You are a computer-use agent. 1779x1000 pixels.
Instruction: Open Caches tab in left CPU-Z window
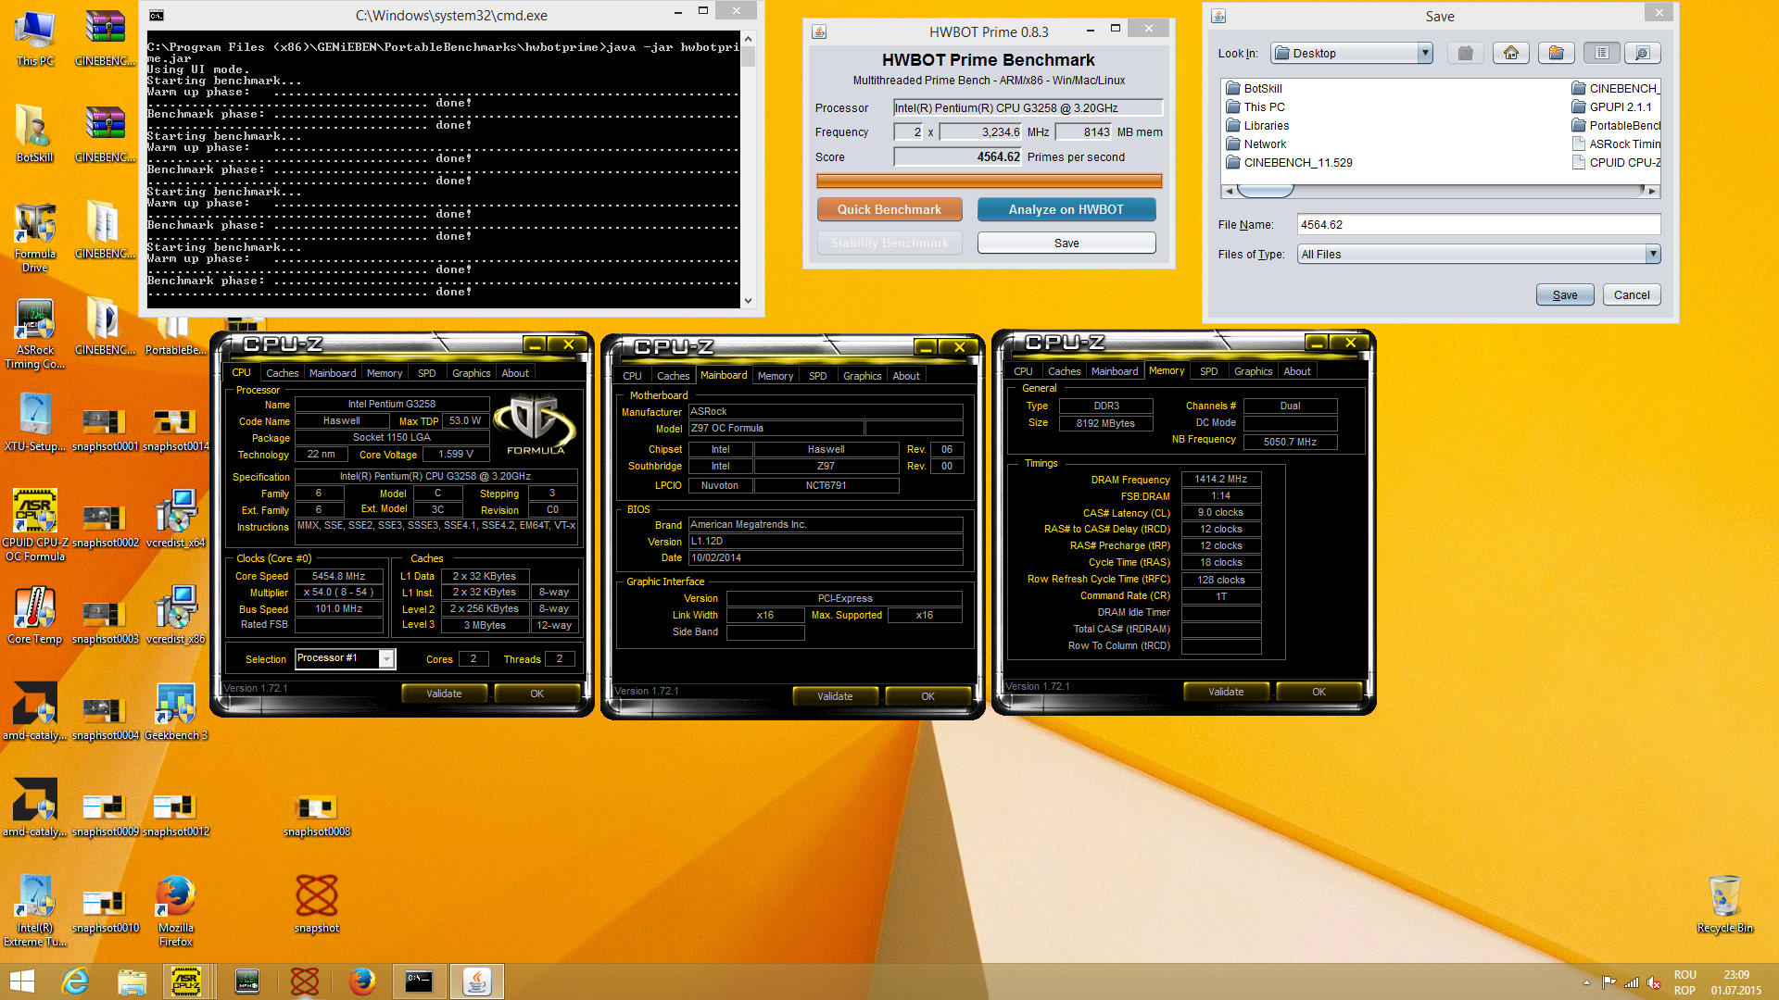click(x=282, y=373)
